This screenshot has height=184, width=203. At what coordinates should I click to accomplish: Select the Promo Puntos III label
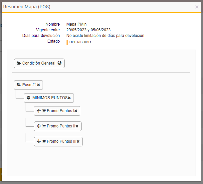point(62,141)
